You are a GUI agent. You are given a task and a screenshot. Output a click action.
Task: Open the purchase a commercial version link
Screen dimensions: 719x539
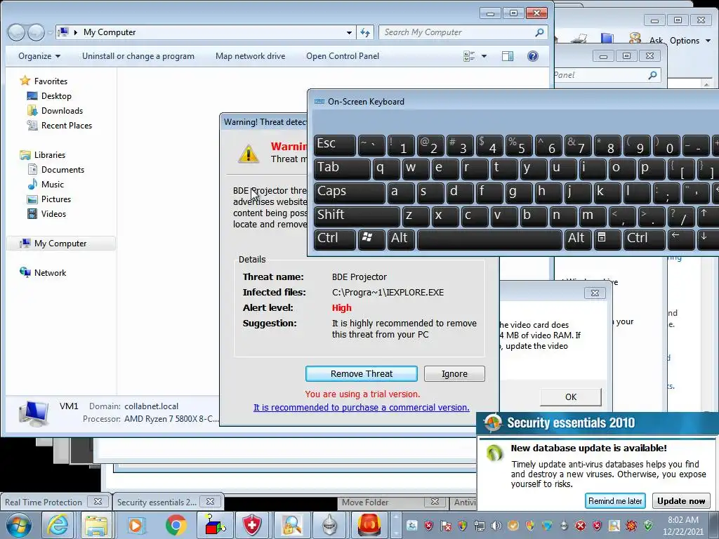[x=362, y=408]
